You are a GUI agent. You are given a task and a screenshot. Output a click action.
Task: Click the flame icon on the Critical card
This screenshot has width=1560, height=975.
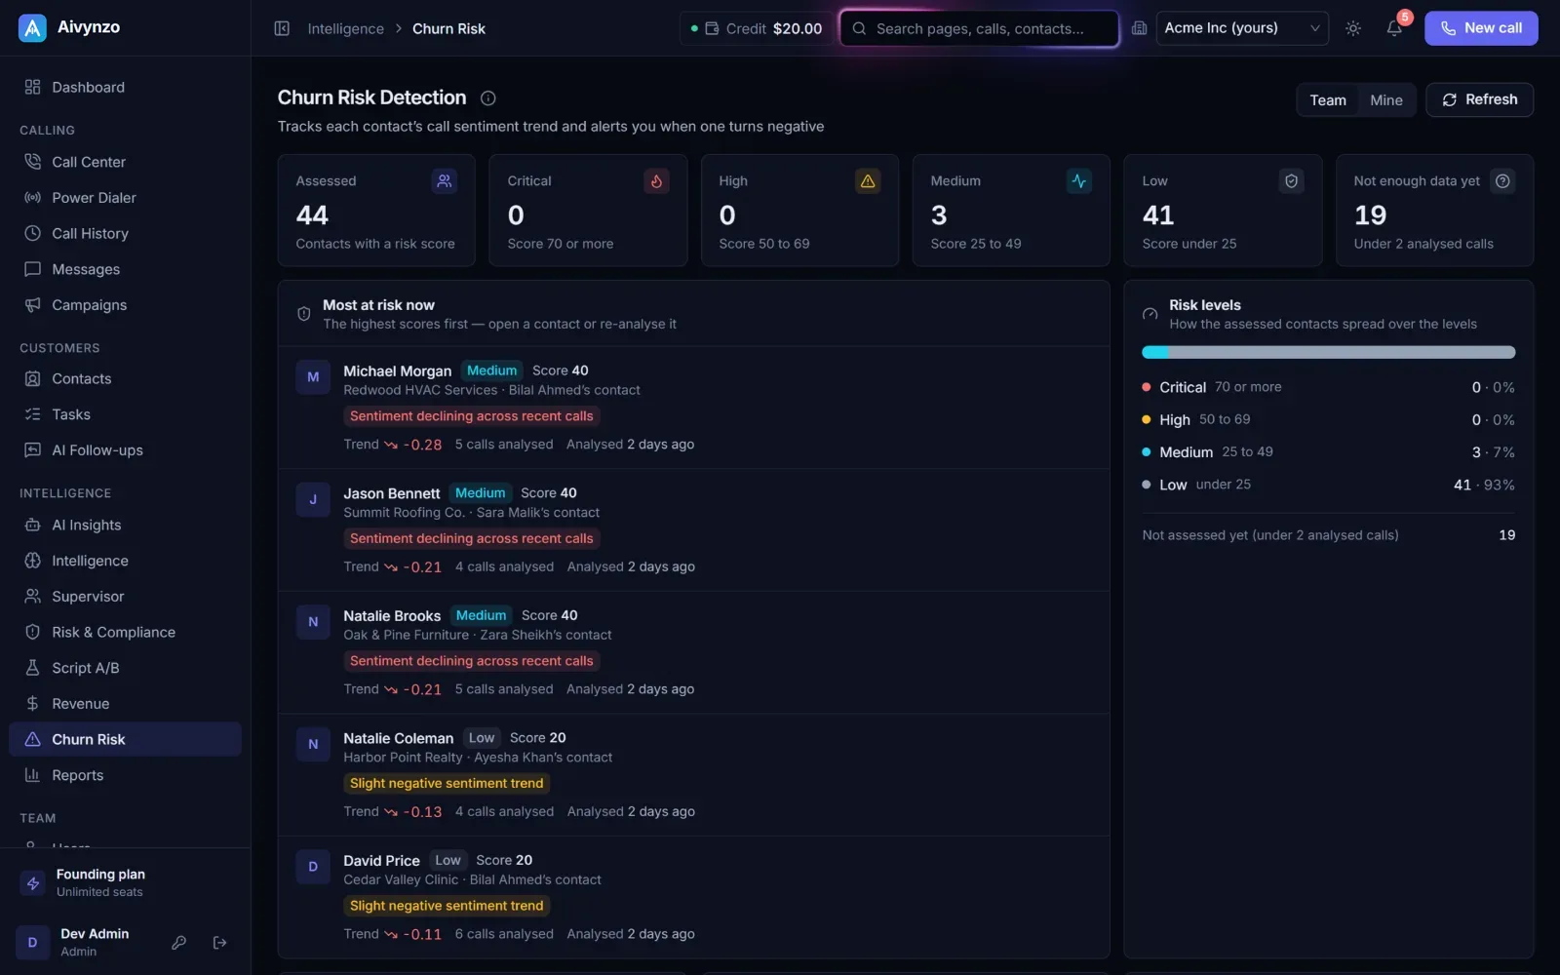tap(656, 180)
